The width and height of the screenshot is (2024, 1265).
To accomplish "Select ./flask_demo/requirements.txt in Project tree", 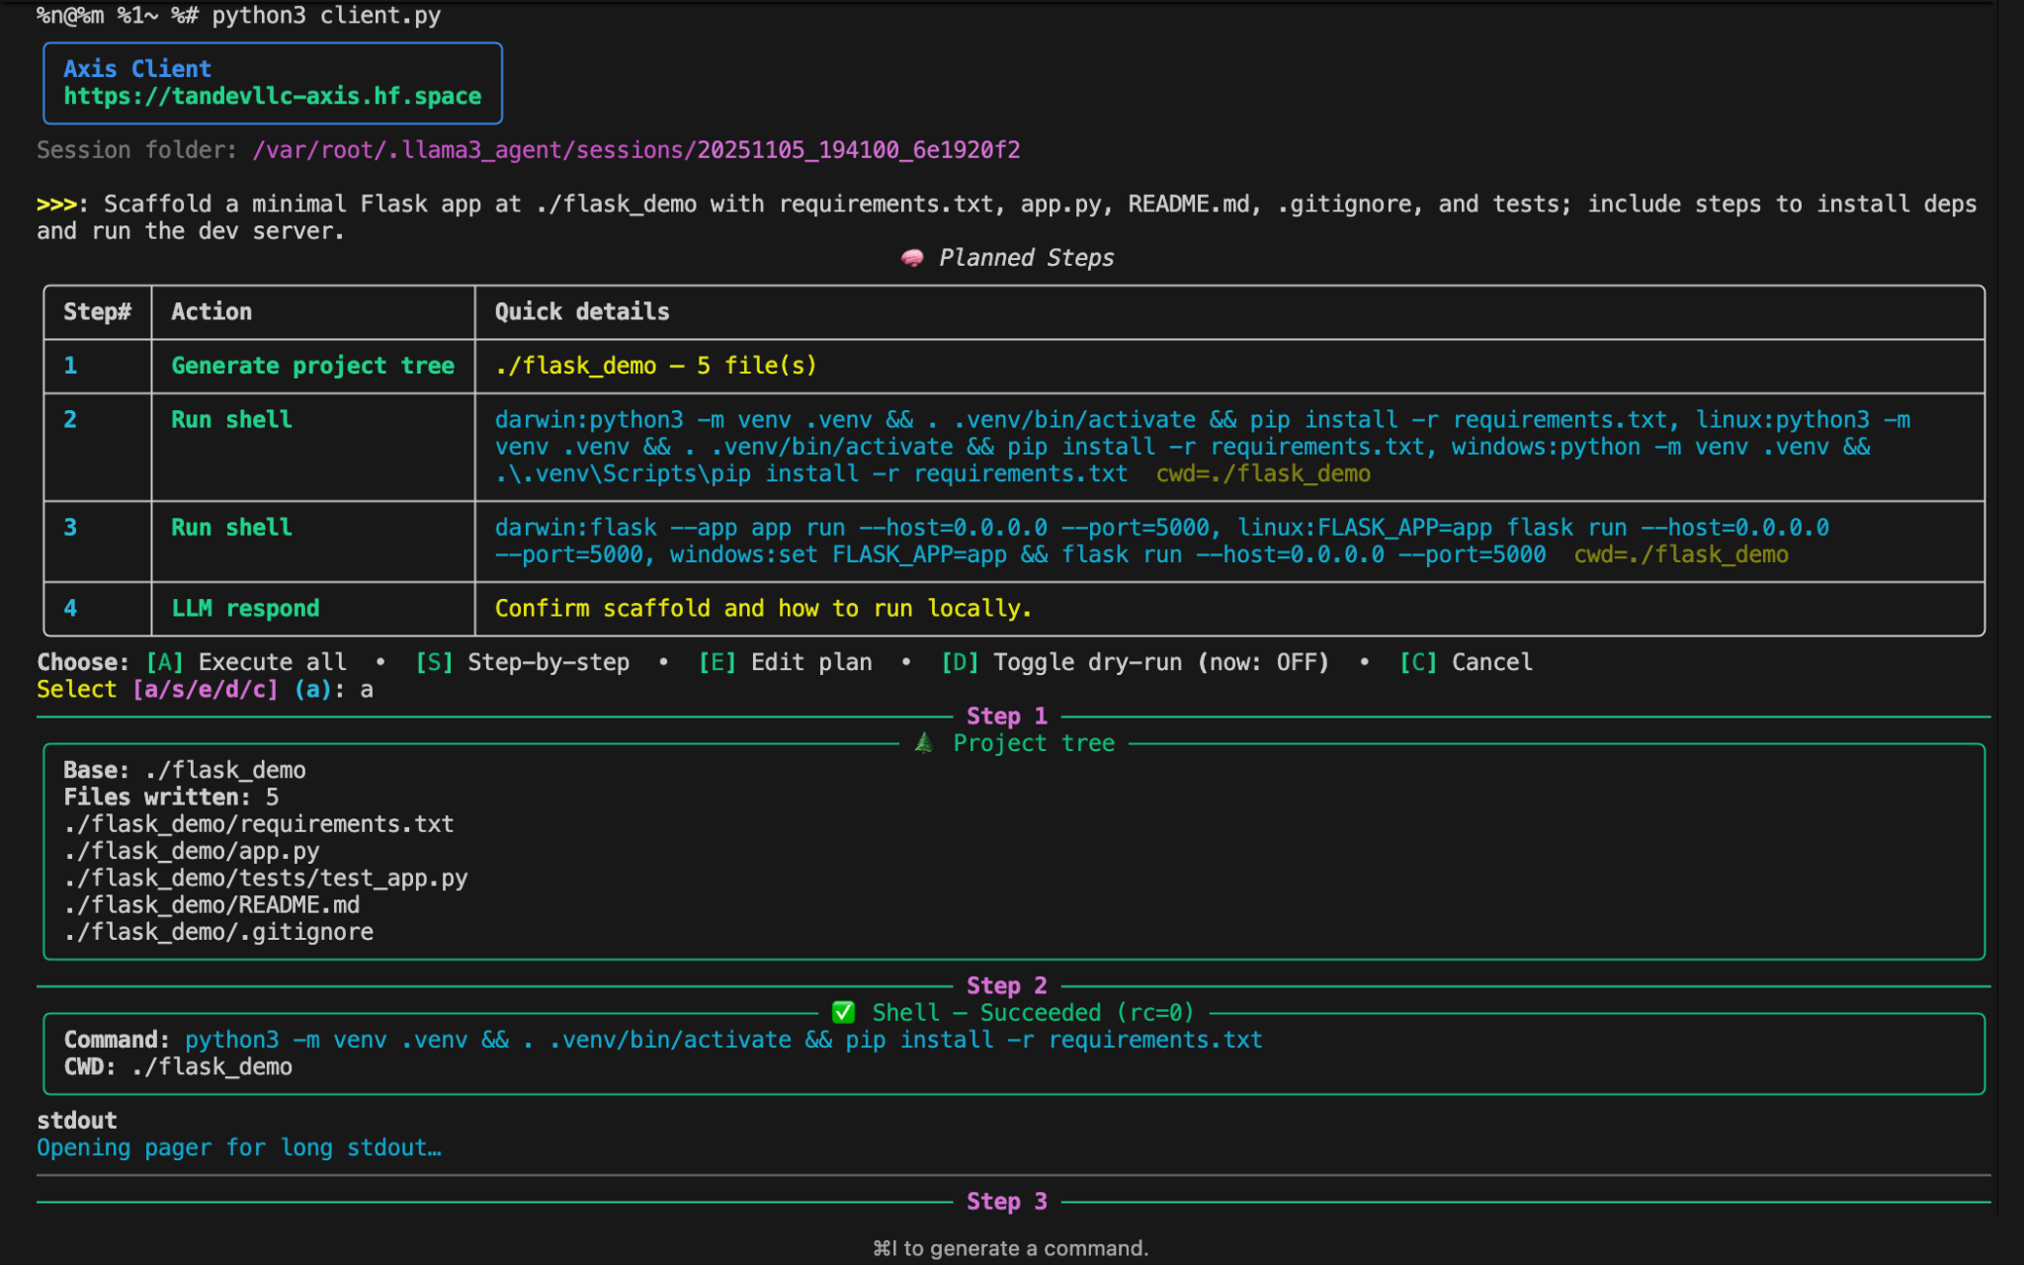I will 258,823.
